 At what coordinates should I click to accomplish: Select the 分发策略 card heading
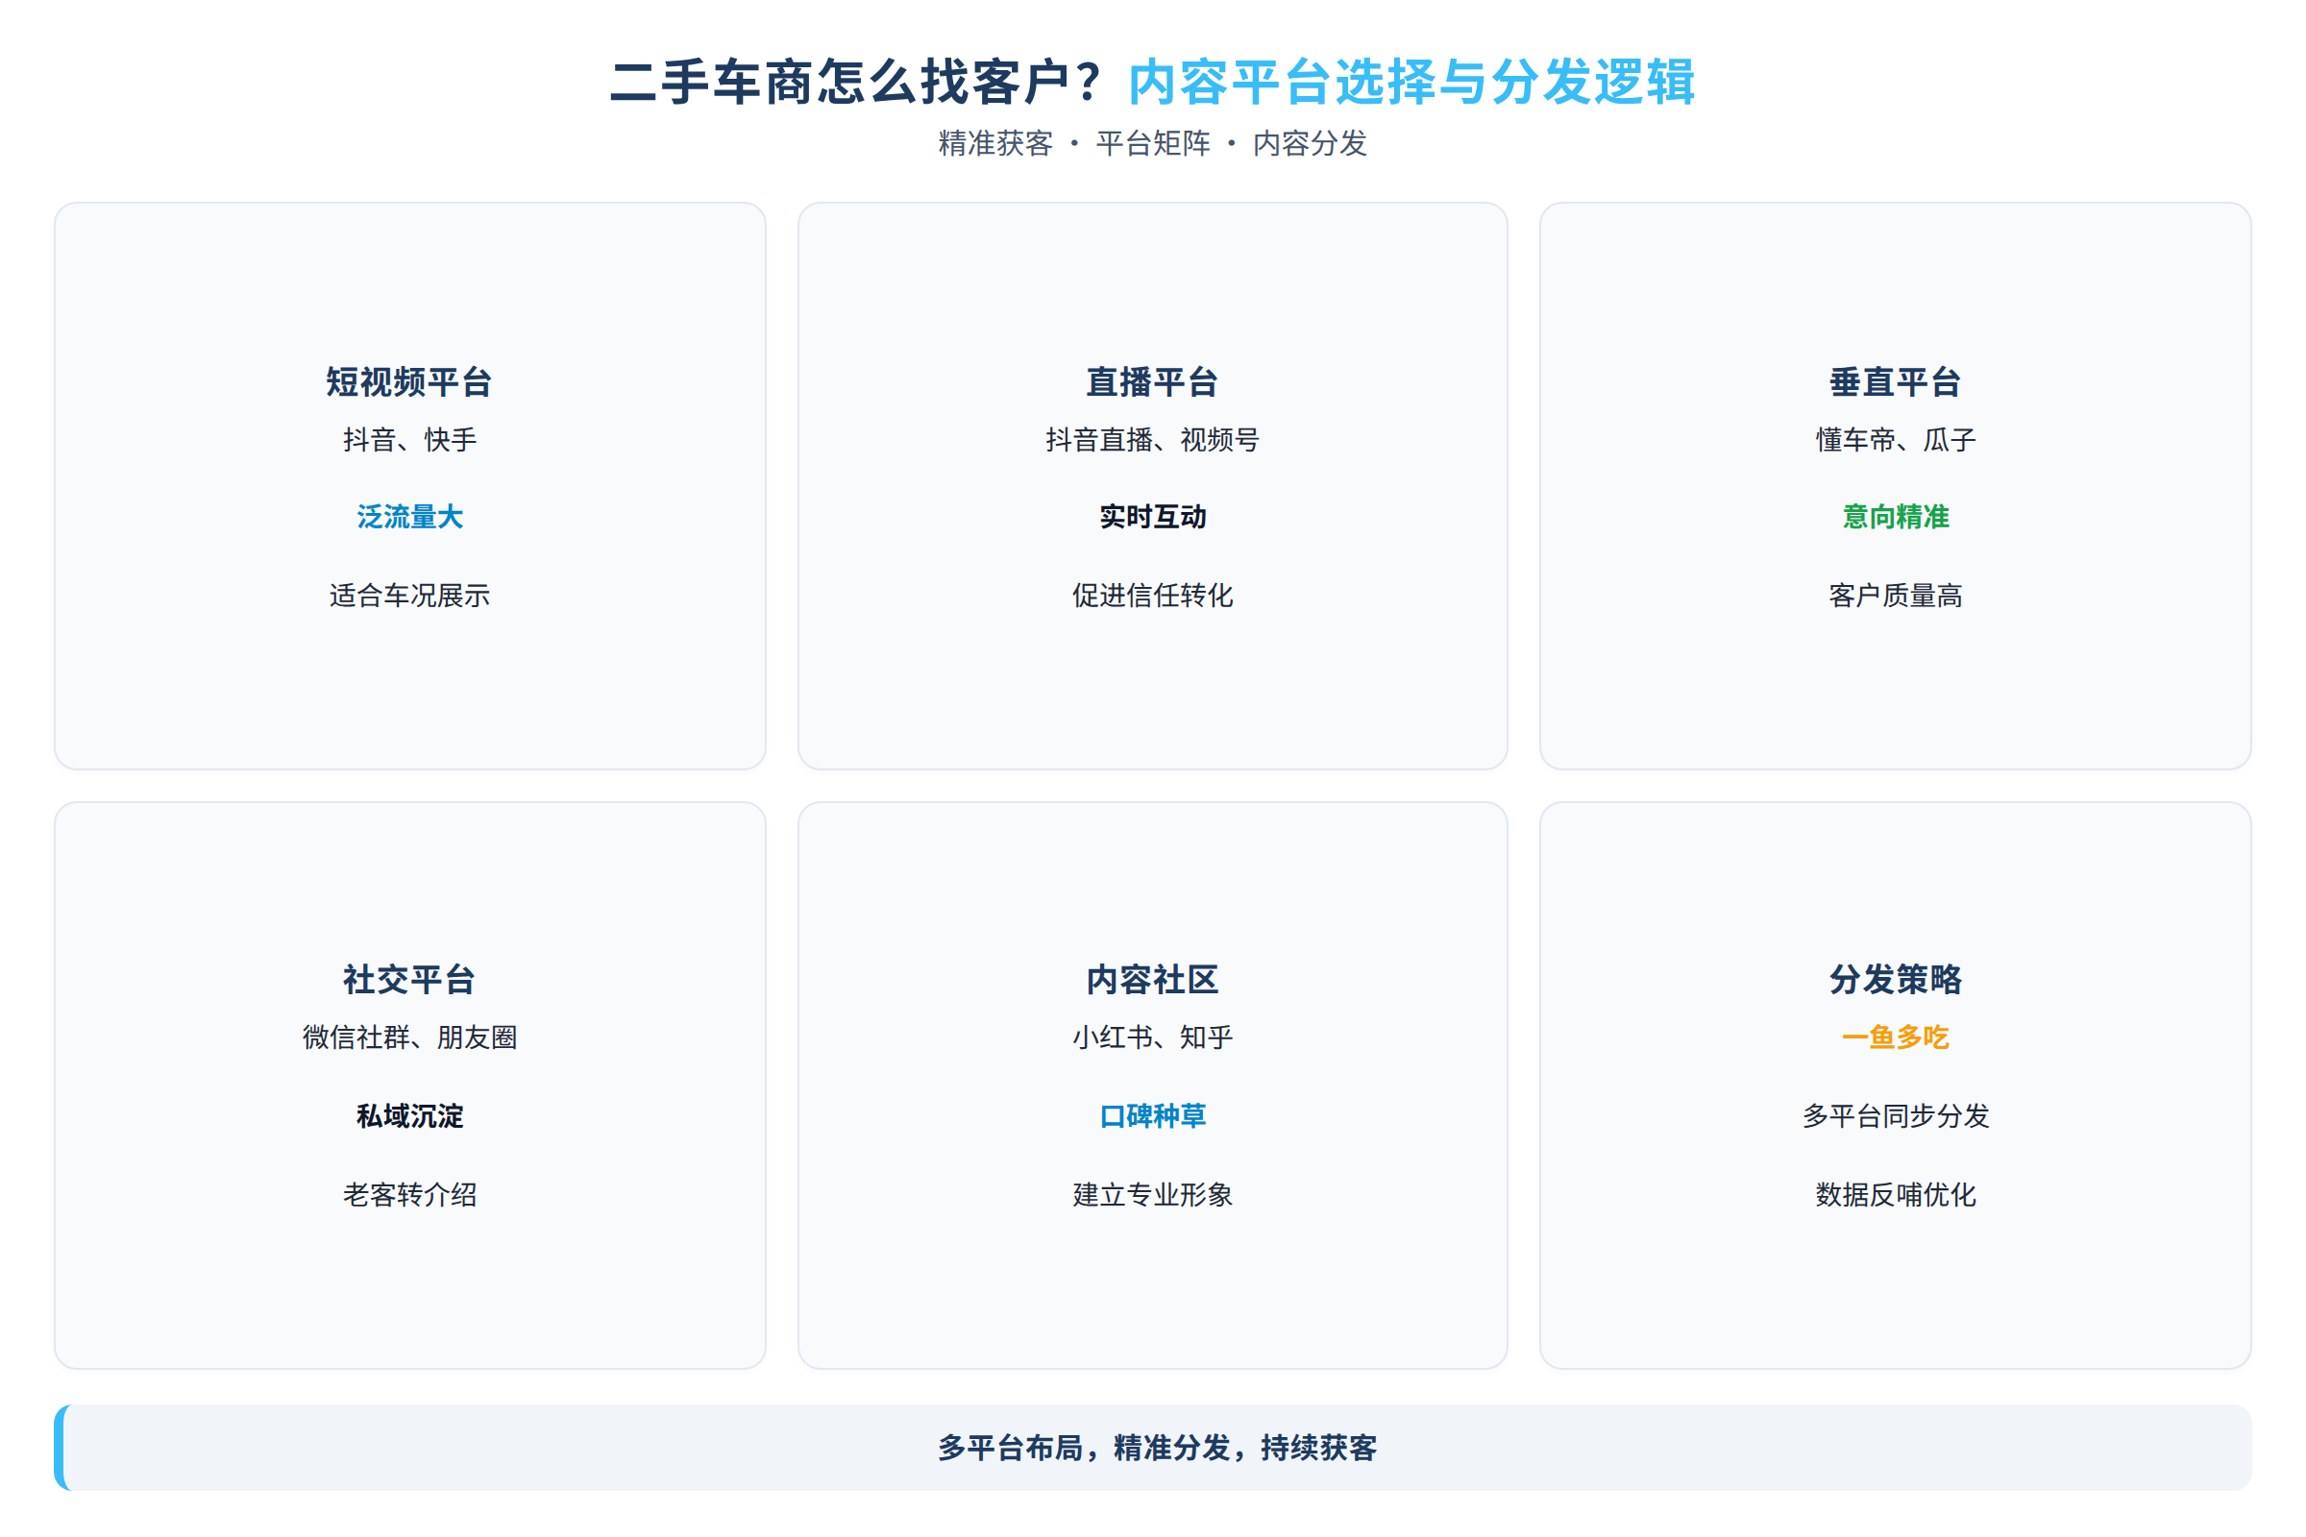tap(1895, 980)
